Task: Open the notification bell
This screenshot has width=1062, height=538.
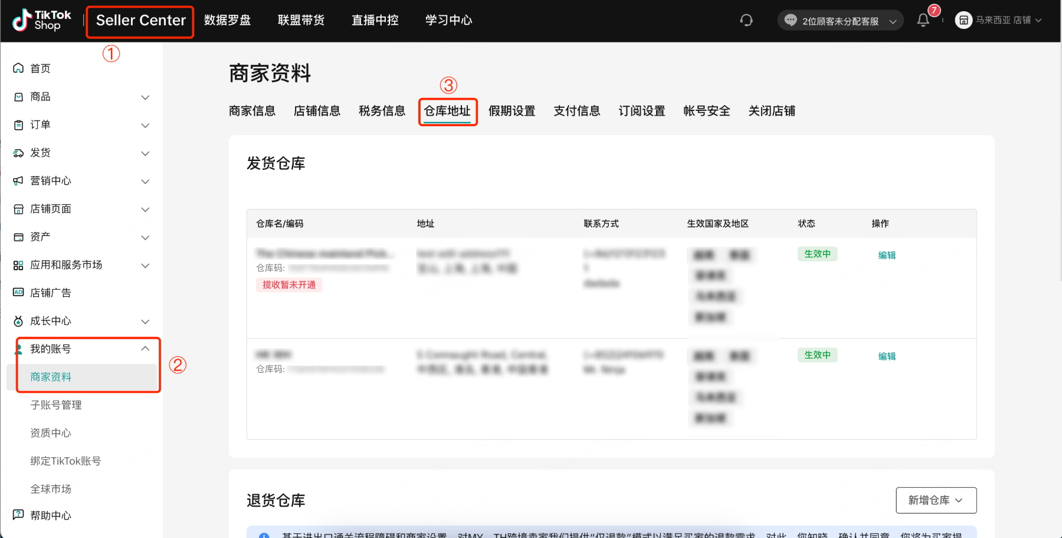Action: 923,21
